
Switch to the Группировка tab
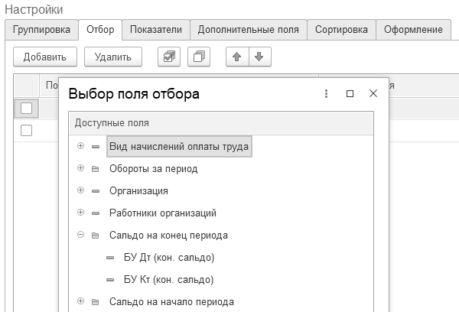(x=41, y=30)
